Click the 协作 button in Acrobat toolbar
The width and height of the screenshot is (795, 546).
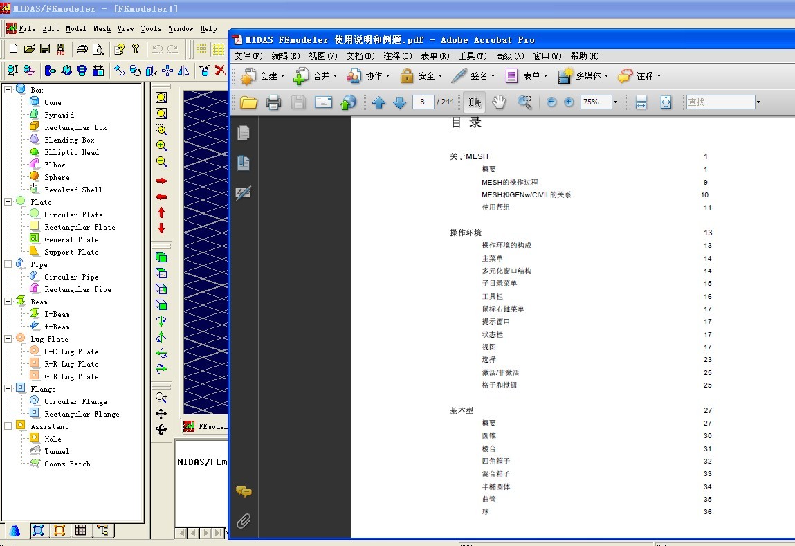point(368,76)
